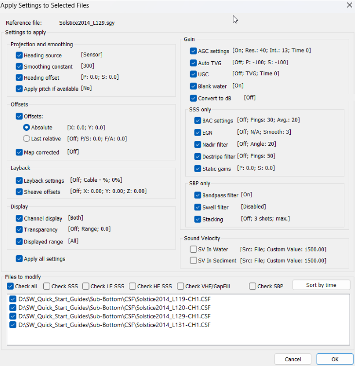
Task: Confirm with the OK button
Action: [x=335, y=359]
